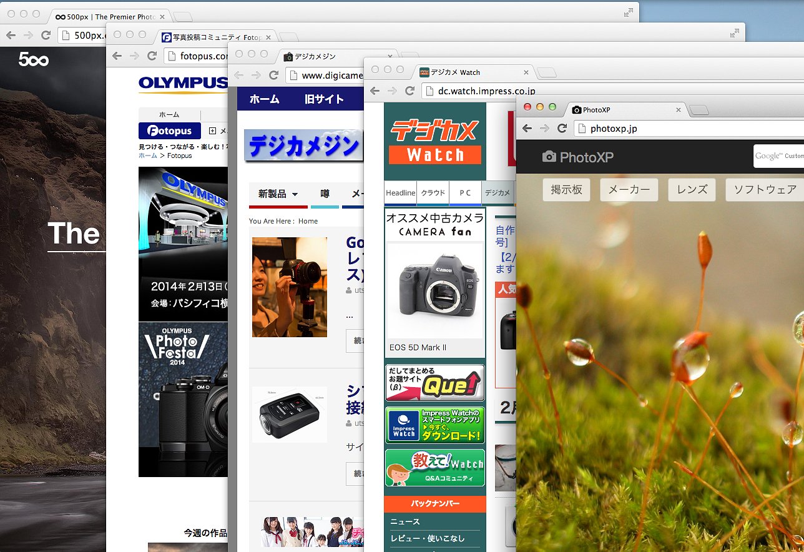Reload the dc.watch.impress.co.jp page

point(409,91)
